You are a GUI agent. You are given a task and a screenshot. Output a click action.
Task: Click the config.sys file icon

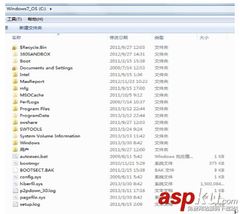[x=15, y=177]
